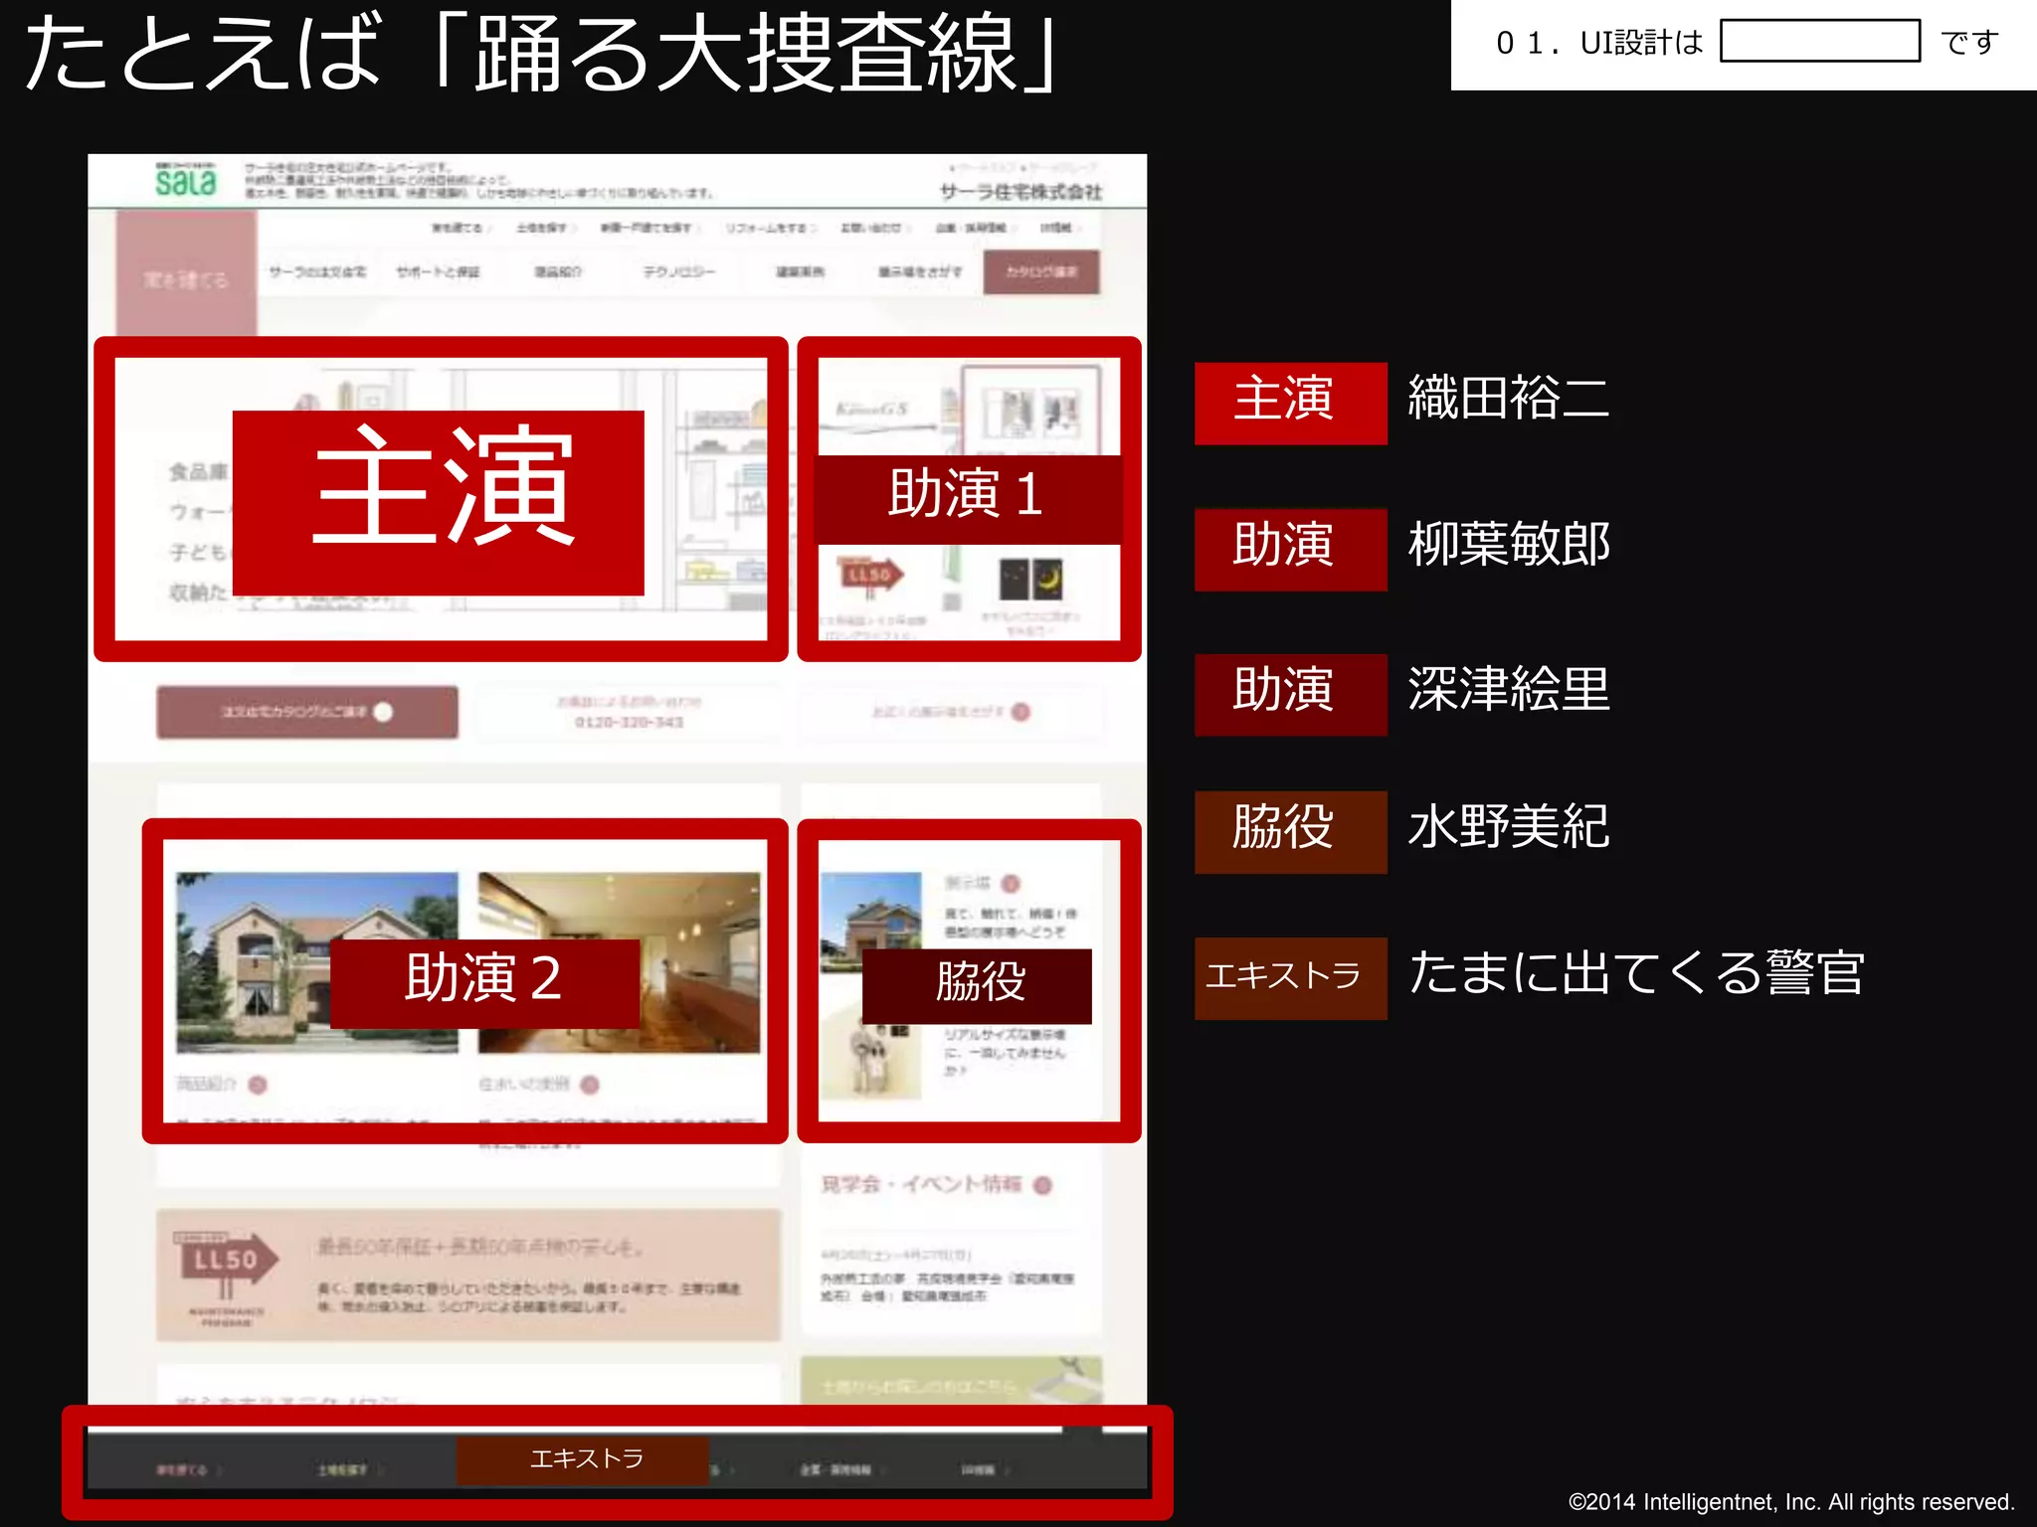Viewport: 2037px width, 1527px height.
Task: Click the name 柳葉敏郎
Action: [1508, 545]
